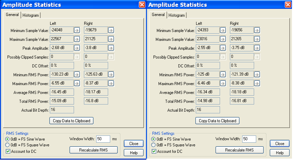Click Left Total RMS Power -15.09 dB field

(x=62, y=101)
